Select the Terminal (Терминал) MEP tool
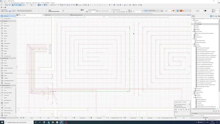This screenshot has height=124, width=220. 8,78
